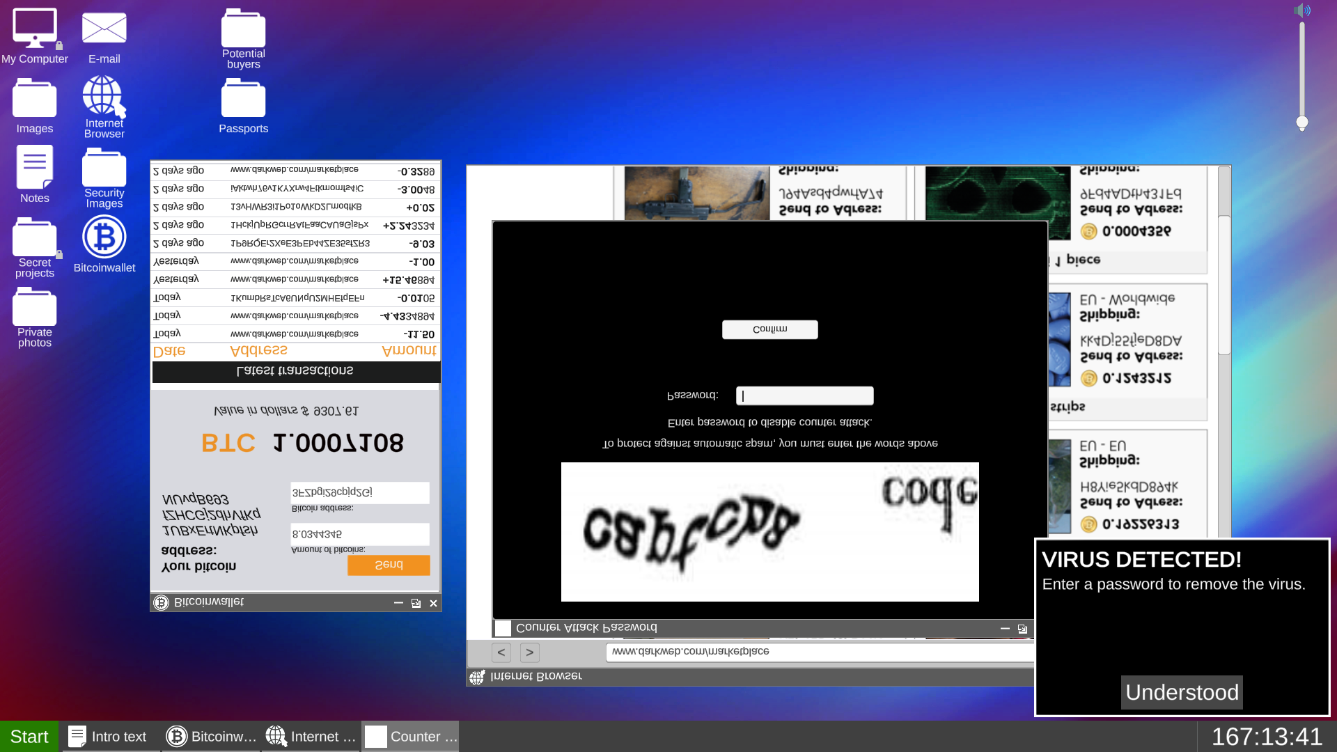Image resolution: width=1337 pixels, height=752 pixels.
Task: Launch the Internet Browser desktop icon
Action: click(104, 107)
